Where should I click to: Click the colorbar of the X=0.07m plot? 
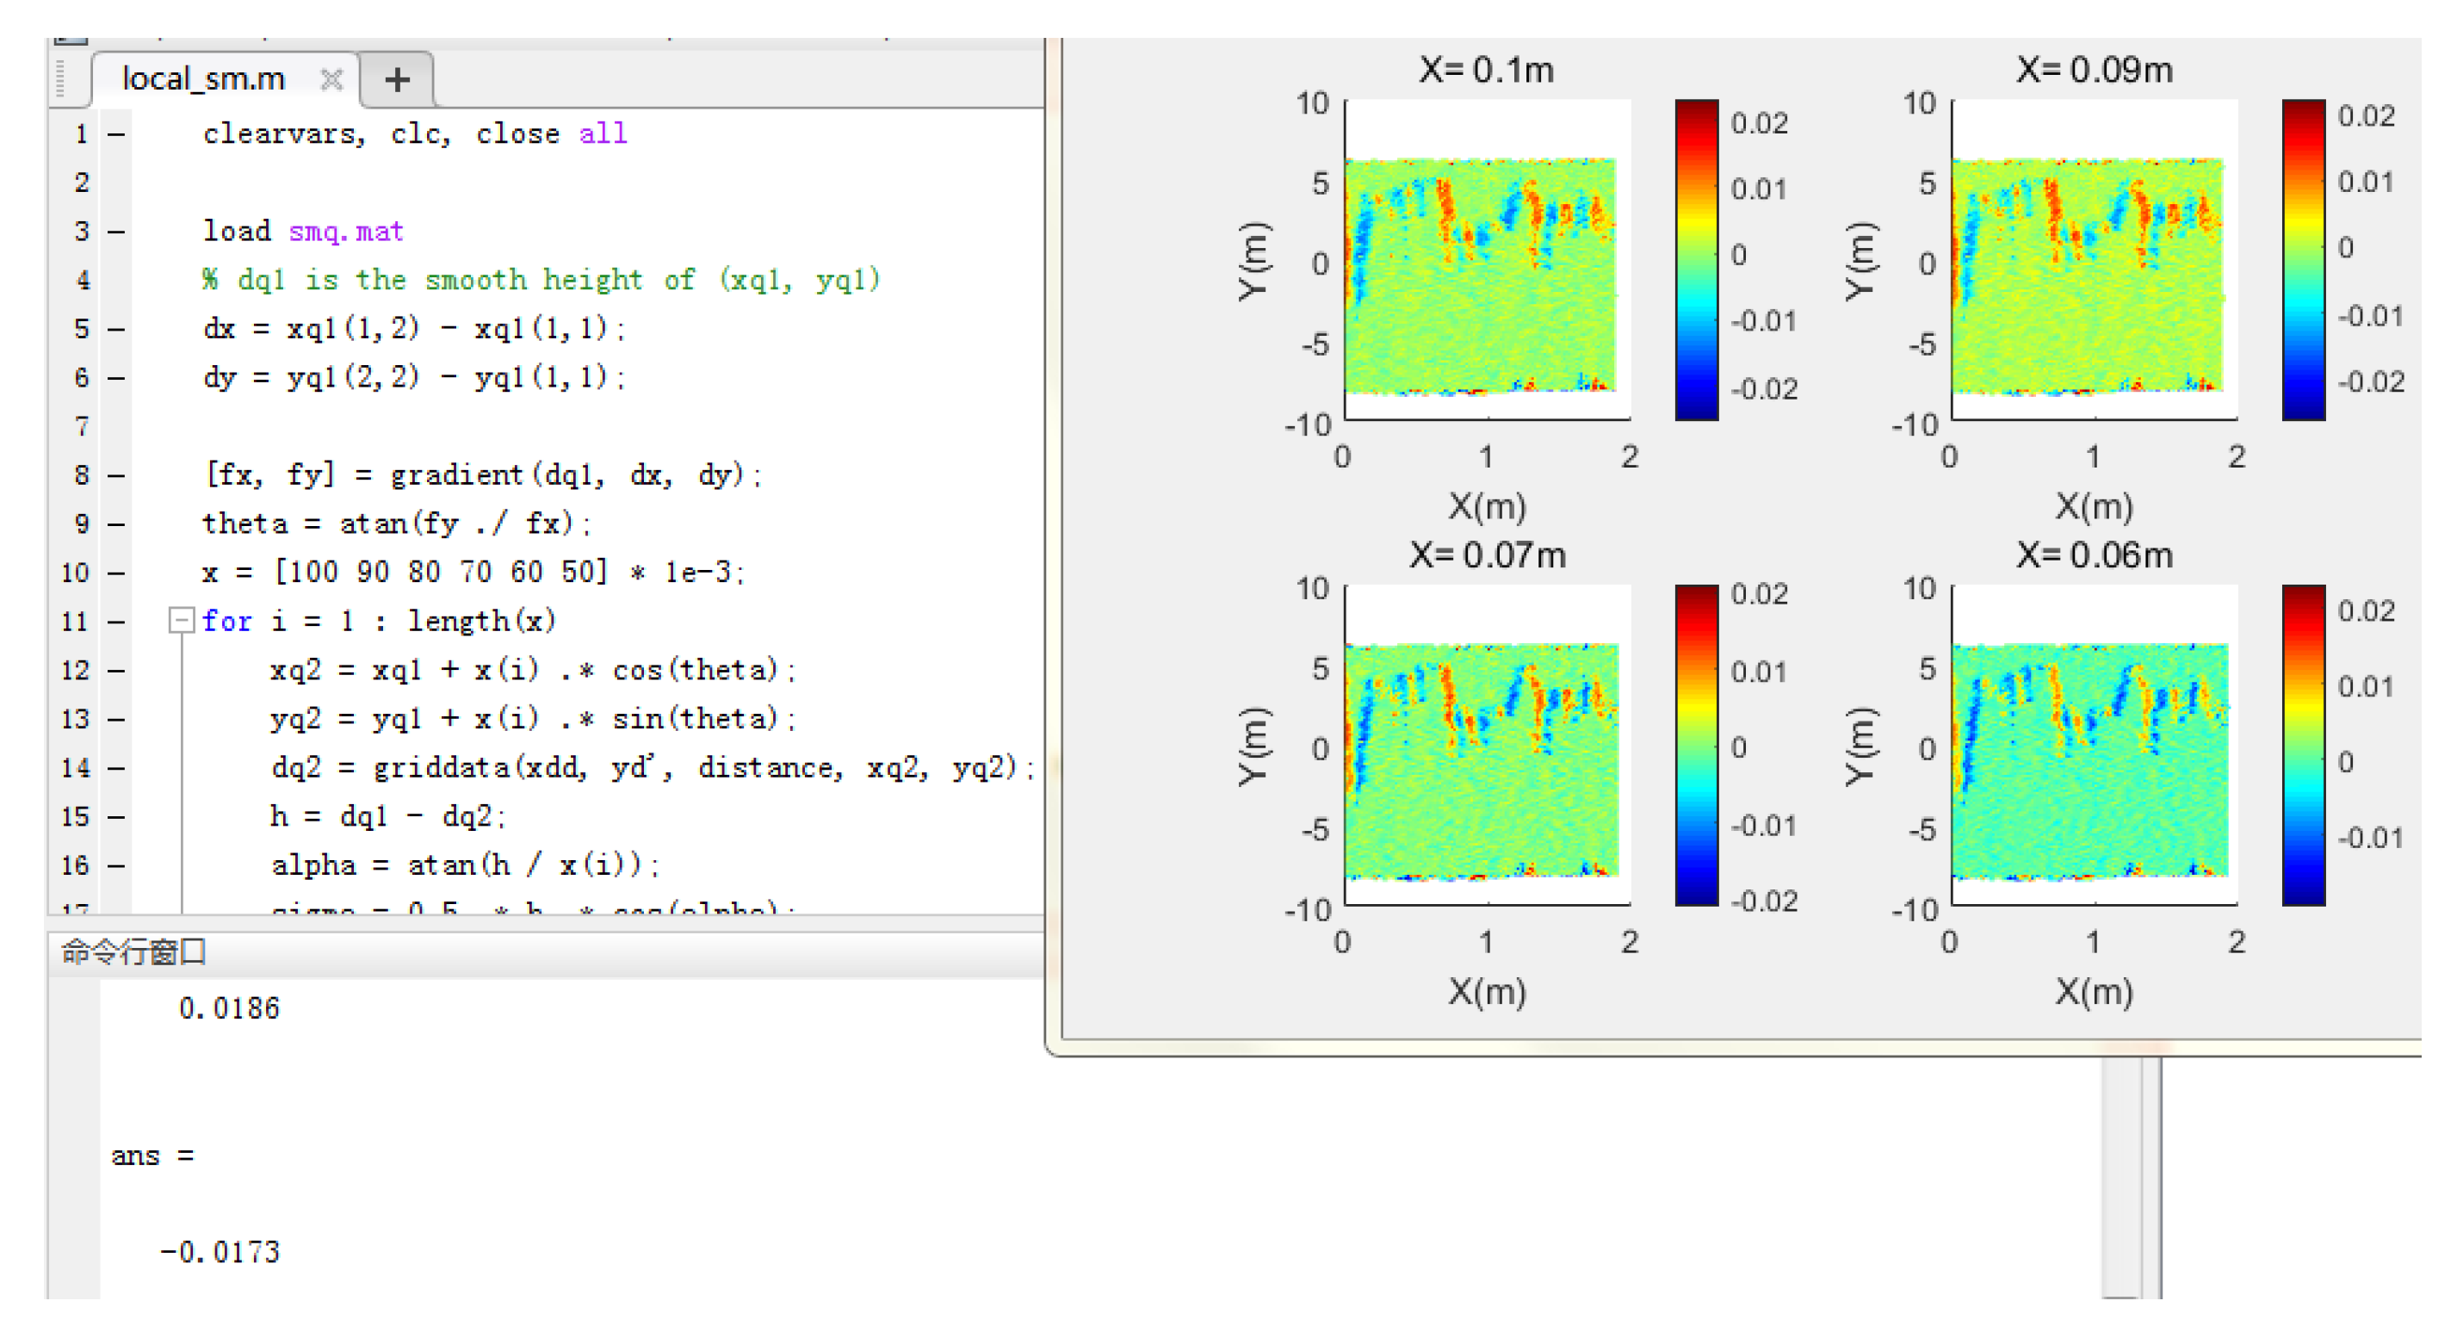click(1696, 744)
